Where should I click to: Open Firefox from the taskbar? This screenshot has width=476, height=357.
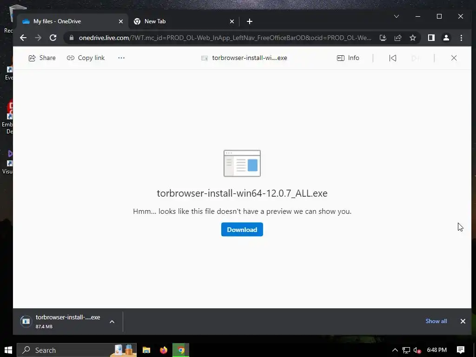(164, 350)
